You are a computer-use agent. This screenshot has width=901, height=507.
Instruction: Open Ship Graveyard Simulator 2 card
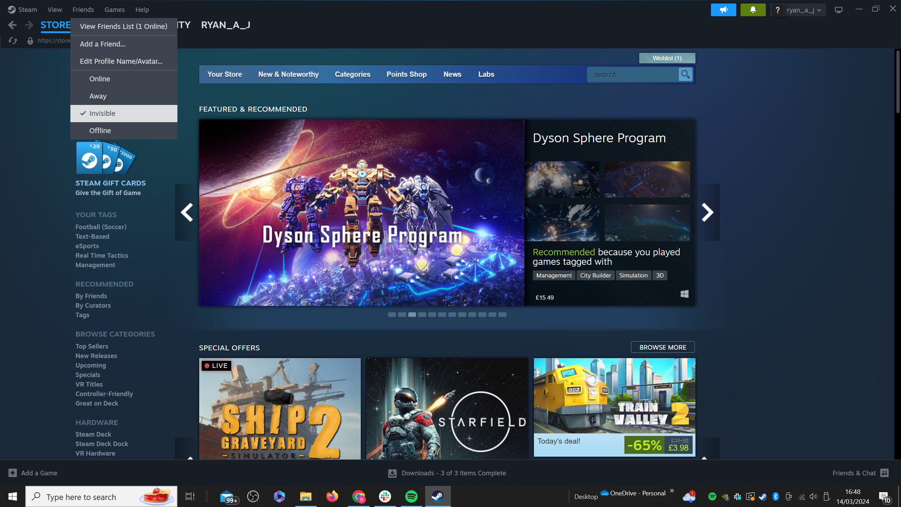click(280, 409)
